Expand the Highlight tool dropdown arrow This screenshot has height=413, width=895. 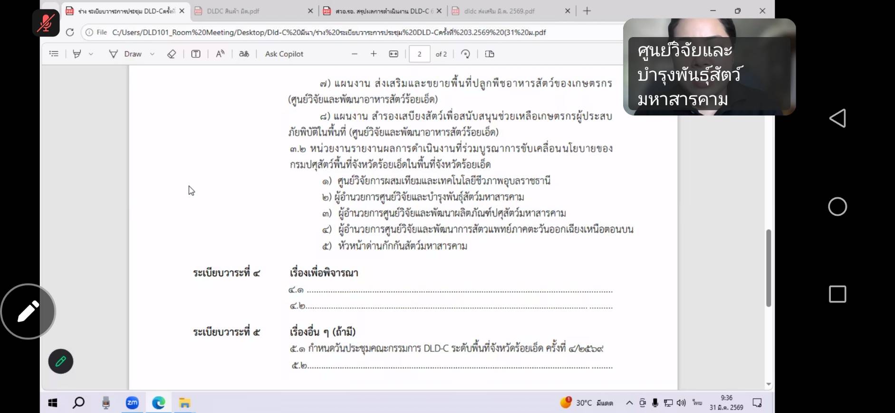91,54
